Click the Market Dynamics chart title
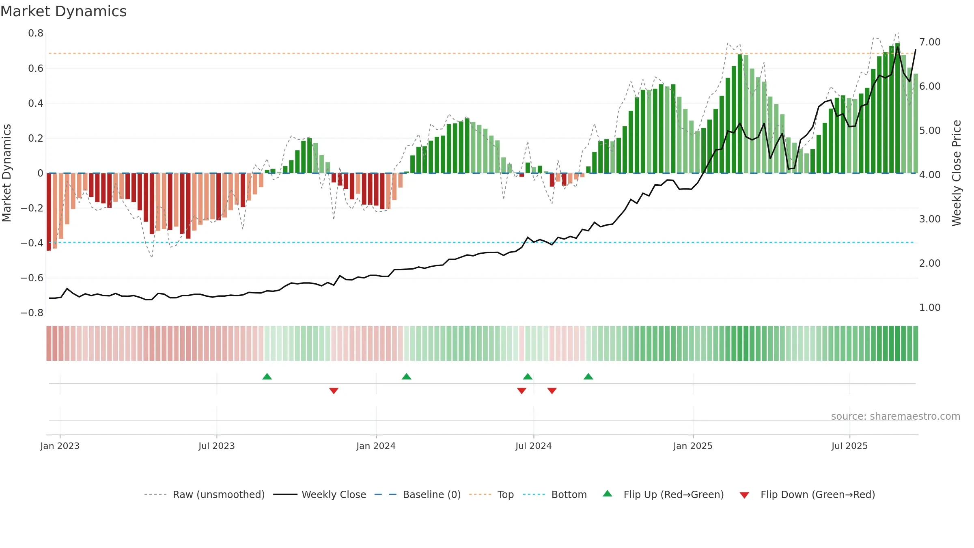This screenshot has width=974, height=548. [64, 11]
